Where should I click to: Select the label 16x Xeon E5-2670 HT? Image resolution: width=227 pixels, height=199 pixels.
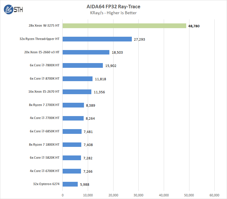click(44, 92)
